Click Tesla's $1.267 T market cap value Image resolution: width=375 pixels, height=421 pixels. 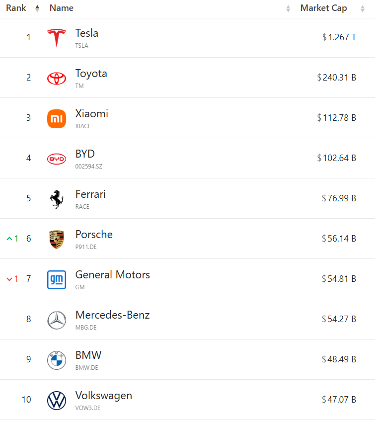339,37
